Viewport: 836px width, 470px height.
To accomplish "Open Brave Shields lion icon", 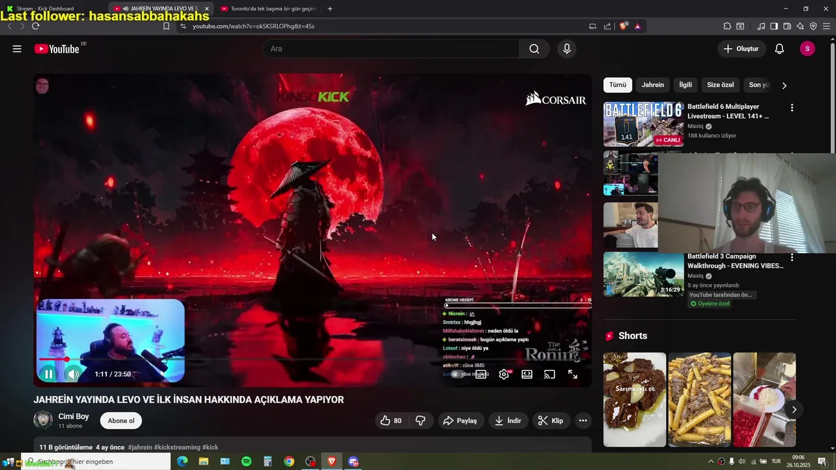I will [624, 26].
